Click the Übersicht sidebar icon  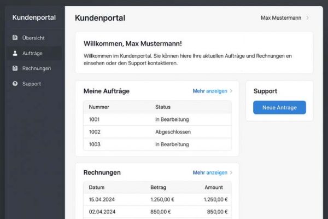point(15,38)
